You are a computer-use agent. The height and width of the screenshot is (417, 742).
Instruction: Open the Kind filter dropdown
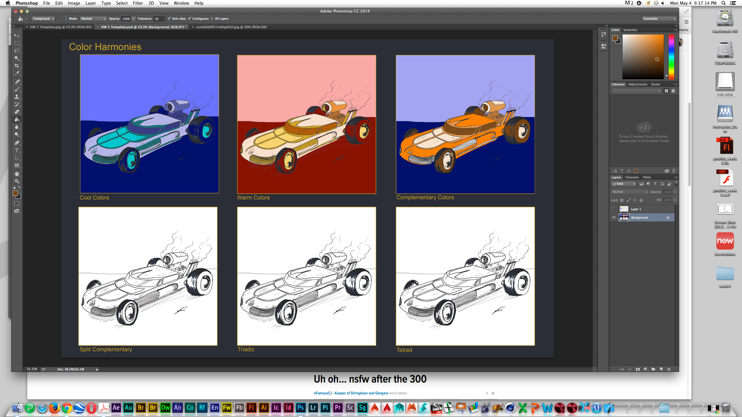tap(623, 184)
